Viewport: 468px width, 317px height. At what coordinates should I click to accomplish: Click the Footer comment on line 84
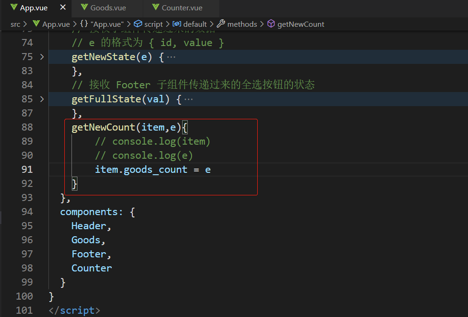click(x=193, y=85)
